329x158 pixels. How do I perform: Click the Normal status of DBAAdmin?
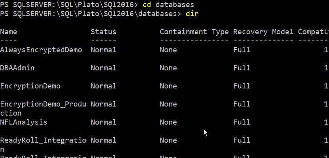tap(103, 68)
